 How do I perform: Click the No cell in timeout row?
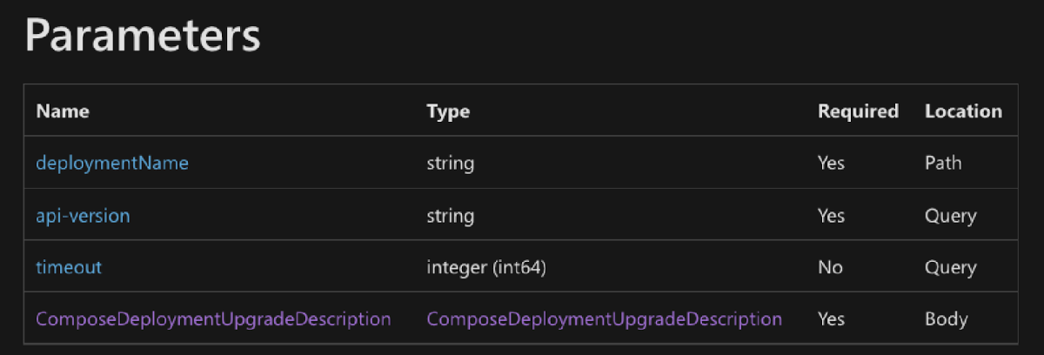tap(830, 267)
